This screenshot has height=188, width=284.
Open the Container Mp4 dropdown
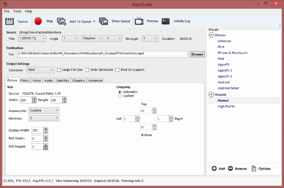coord(41,70)
